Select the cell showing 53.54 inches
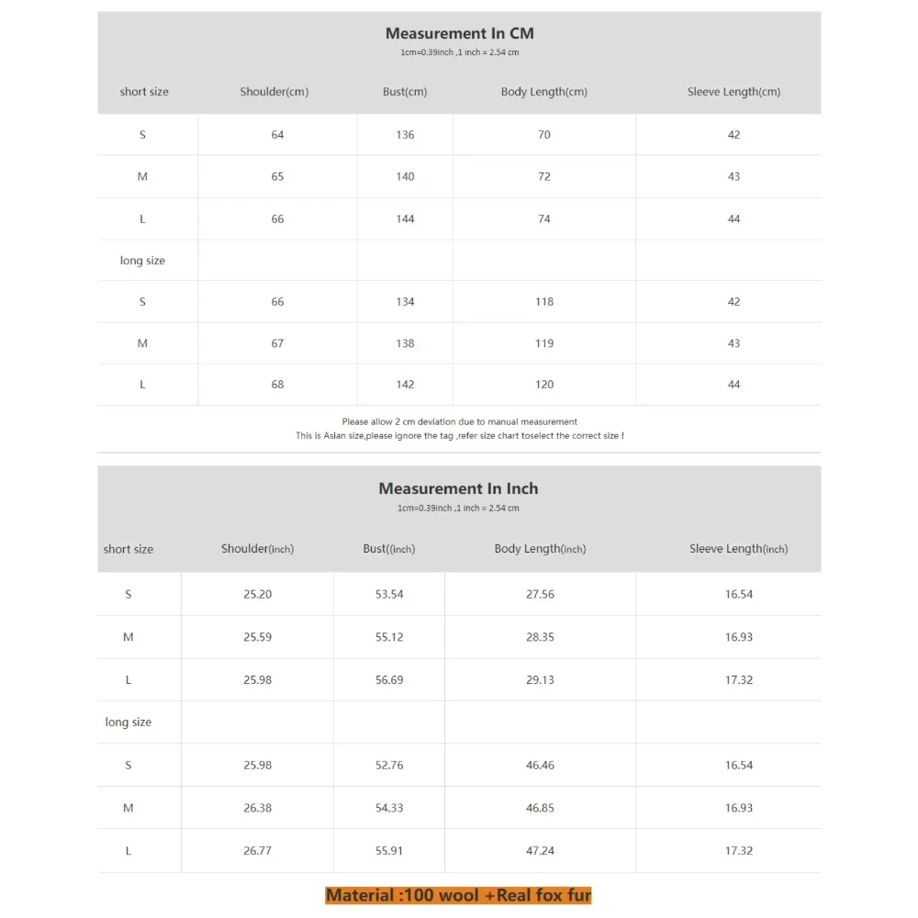 [389, 594]
